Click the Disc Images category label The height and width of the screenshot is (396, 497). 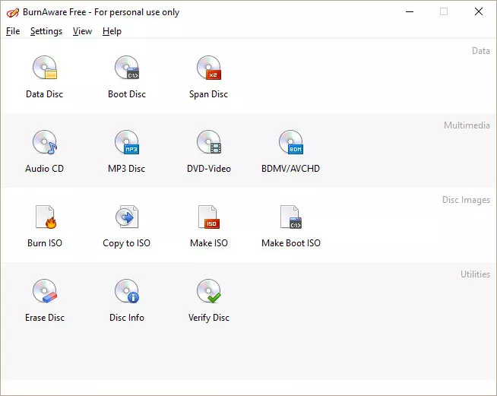click(466, 200)
